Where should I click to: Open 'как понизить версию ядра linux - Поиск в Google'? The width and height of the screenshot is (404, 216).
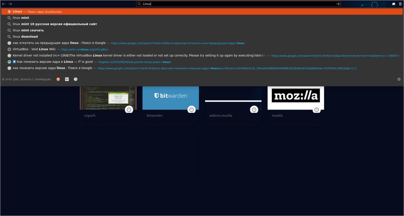point(202,68)
